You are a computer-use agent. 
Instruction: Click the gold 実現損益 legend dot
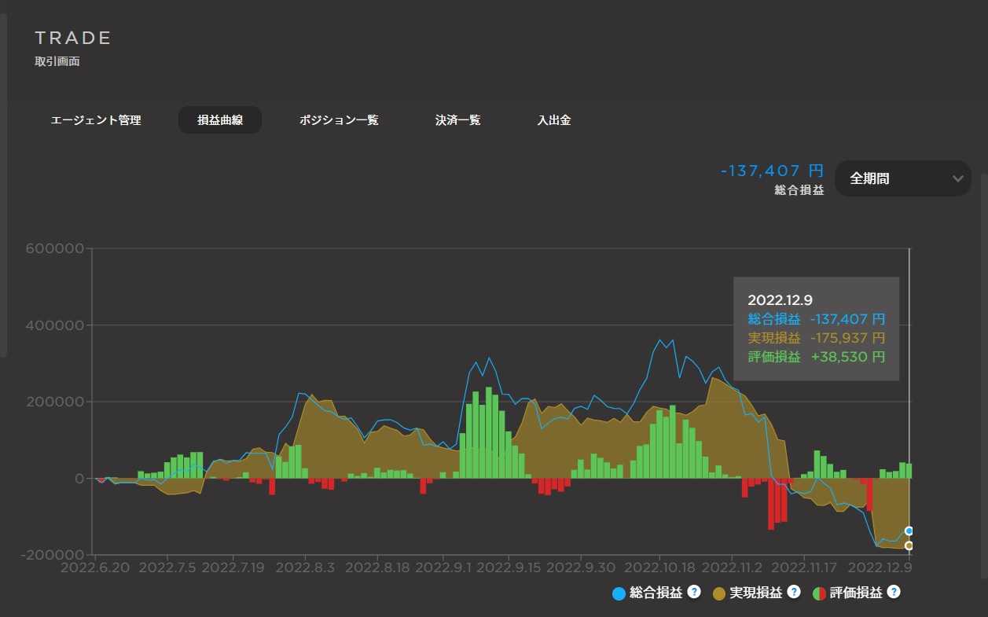pyautogui.click(x=719, y=593)
